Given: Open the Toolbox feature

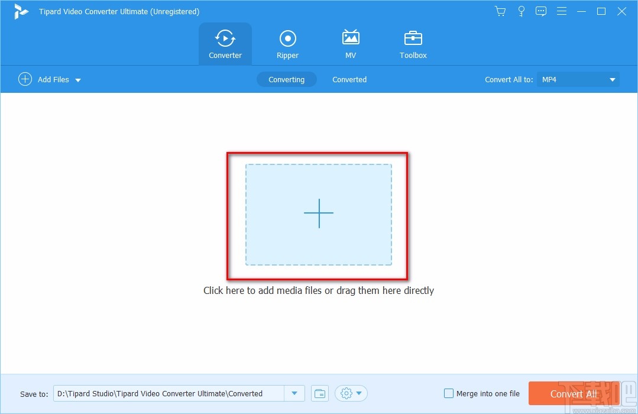Looking at the screenshot, I should tap(413, 43).
